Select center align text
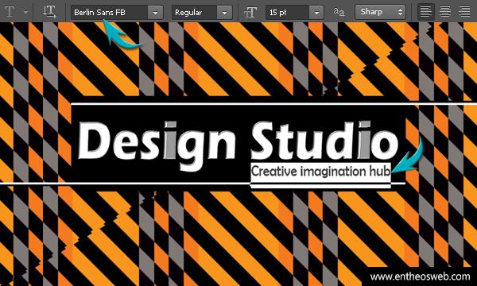Viewport: 477px width, 286px height. (x=445, y=12)
